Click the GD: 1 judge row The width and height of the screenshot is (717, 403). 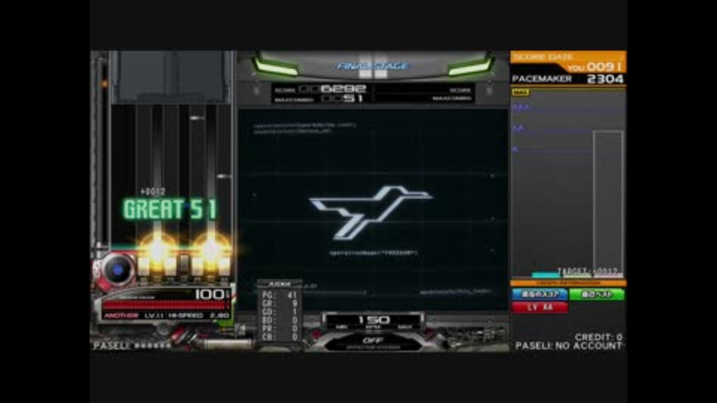pyautogui.click(x=279, y=312)
